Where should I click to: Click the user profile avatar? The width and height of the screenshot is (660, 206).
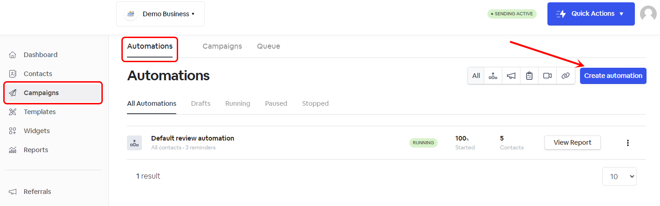[x=648, y=14]
